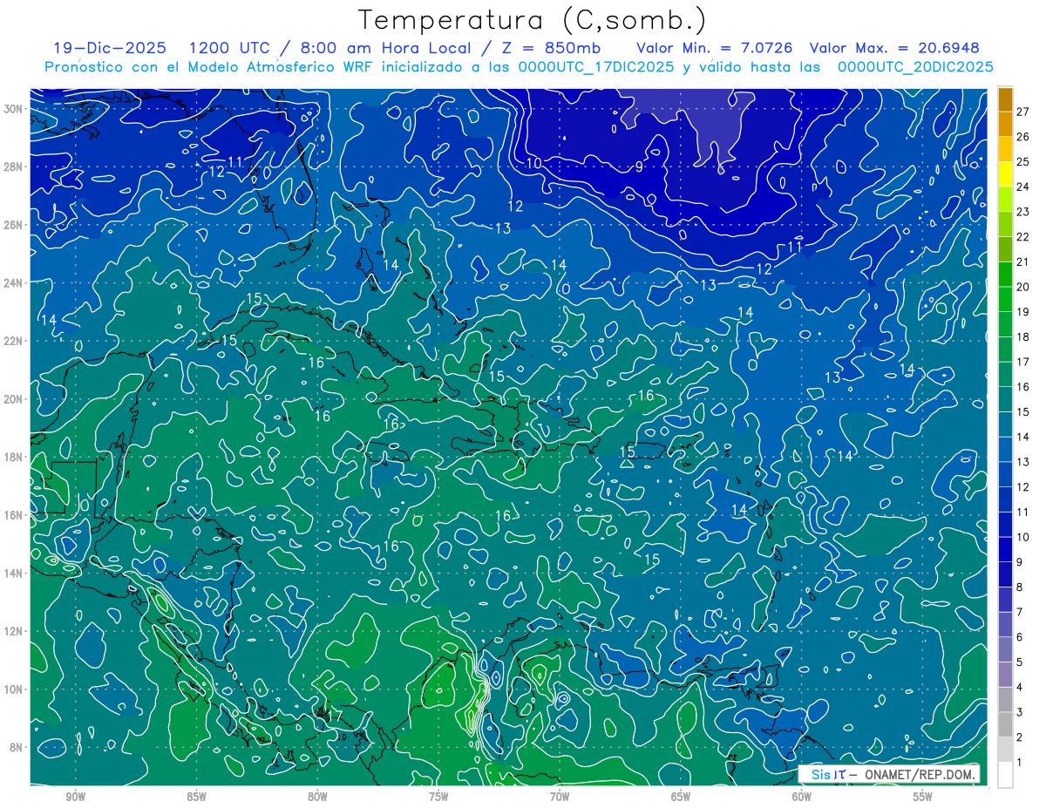Image resolution: width=1046 pixels, height=808 pixels.
Task: Click the number 8 on the color scale
Action: (1020, 587)
